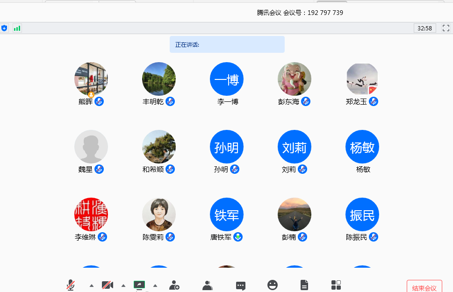Open the chat panel
The height and width of the screenshot is (292, 453).
pyautogui.click(x=241, y=285)
